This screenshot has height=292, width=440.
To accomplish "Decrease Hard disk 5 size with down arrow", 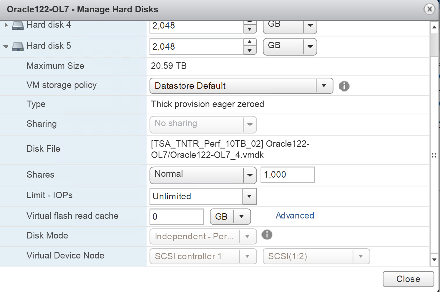I will [x=250, y=51].
